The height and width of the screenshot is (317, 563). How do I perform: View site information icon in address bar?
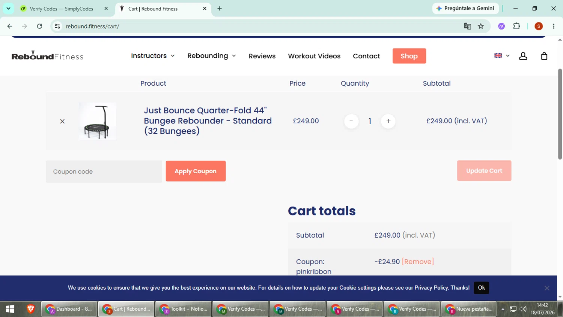[x=57, y=26]
